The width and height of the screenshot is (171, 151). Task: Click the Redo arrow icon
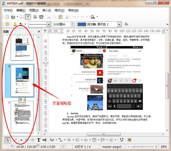point(83,17)
